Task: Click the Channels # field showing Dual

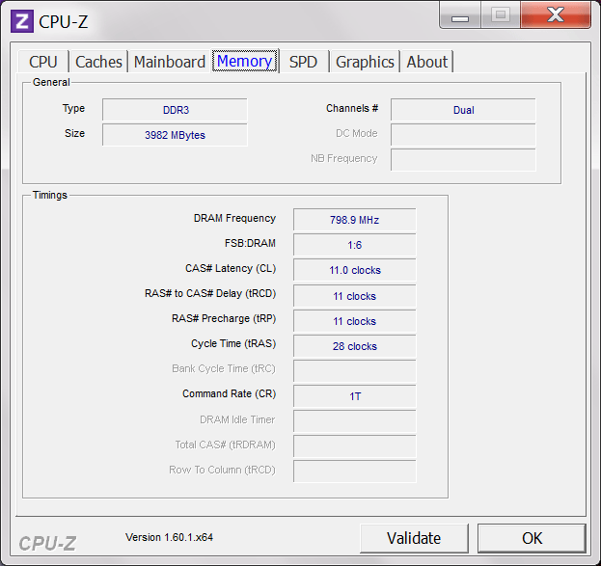Action: (463, 110)
